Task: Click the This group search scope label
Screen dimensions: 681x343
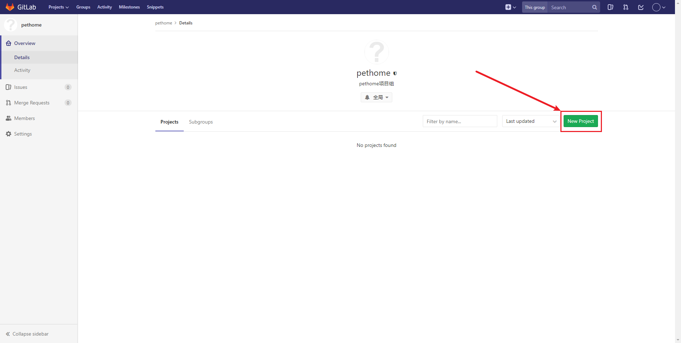Action: (535, 7)
